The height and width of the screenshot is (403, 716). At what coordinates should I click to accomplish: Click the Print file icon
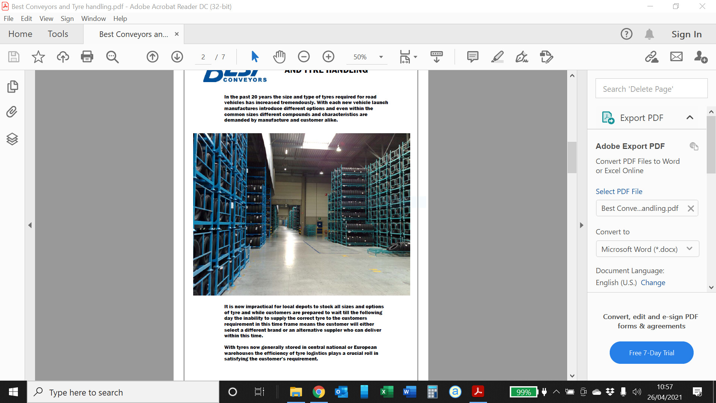pyautogui.click(x=87, y=57)
